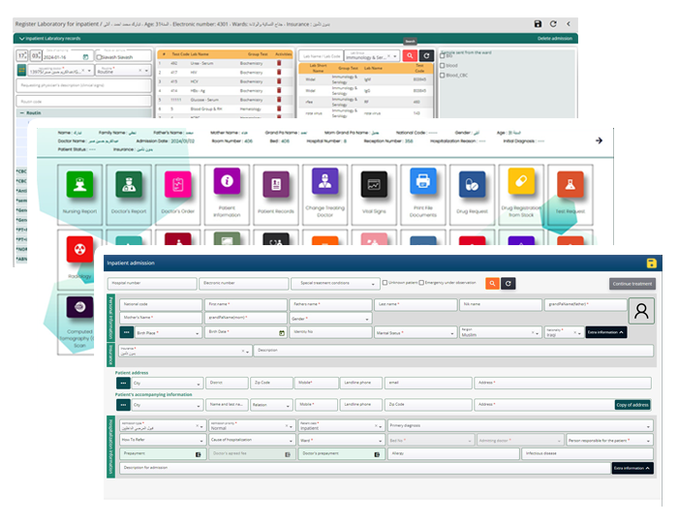Click orange search button in Inpatient admission
The height and width of the screenshot is (525, 678).
(492, 284)
